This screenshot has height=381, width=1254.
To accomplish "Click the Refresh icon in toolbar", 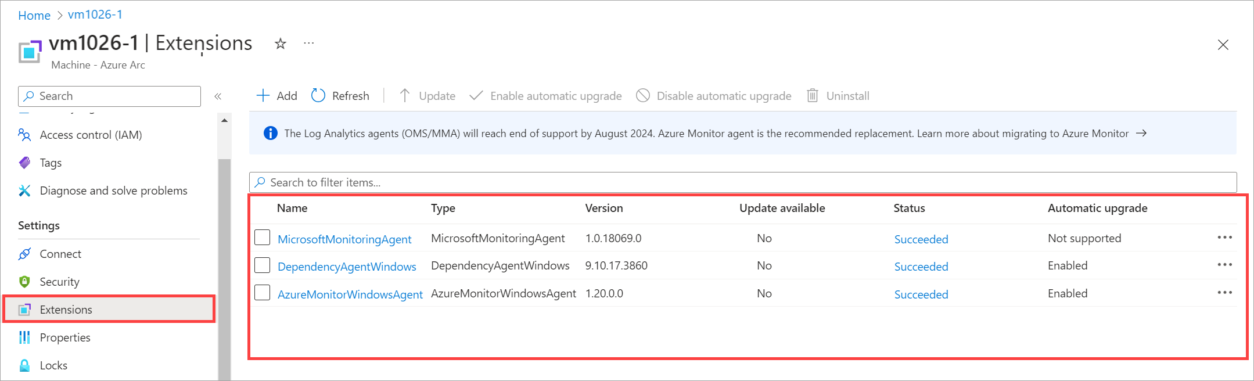I will click(x=318, y=96).
